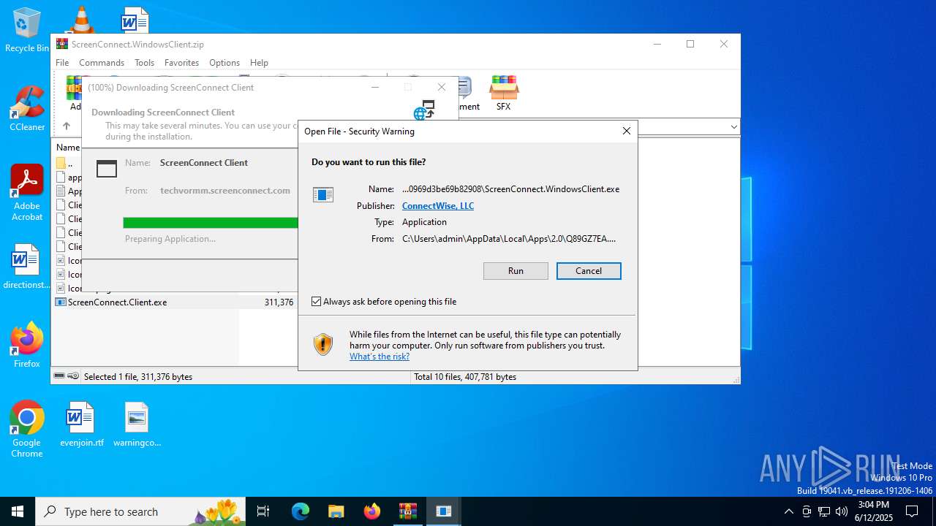This screenshot has width=936, height=526.
Task: Click Run in the Security Warning dialog
Action: coord(516,271)
